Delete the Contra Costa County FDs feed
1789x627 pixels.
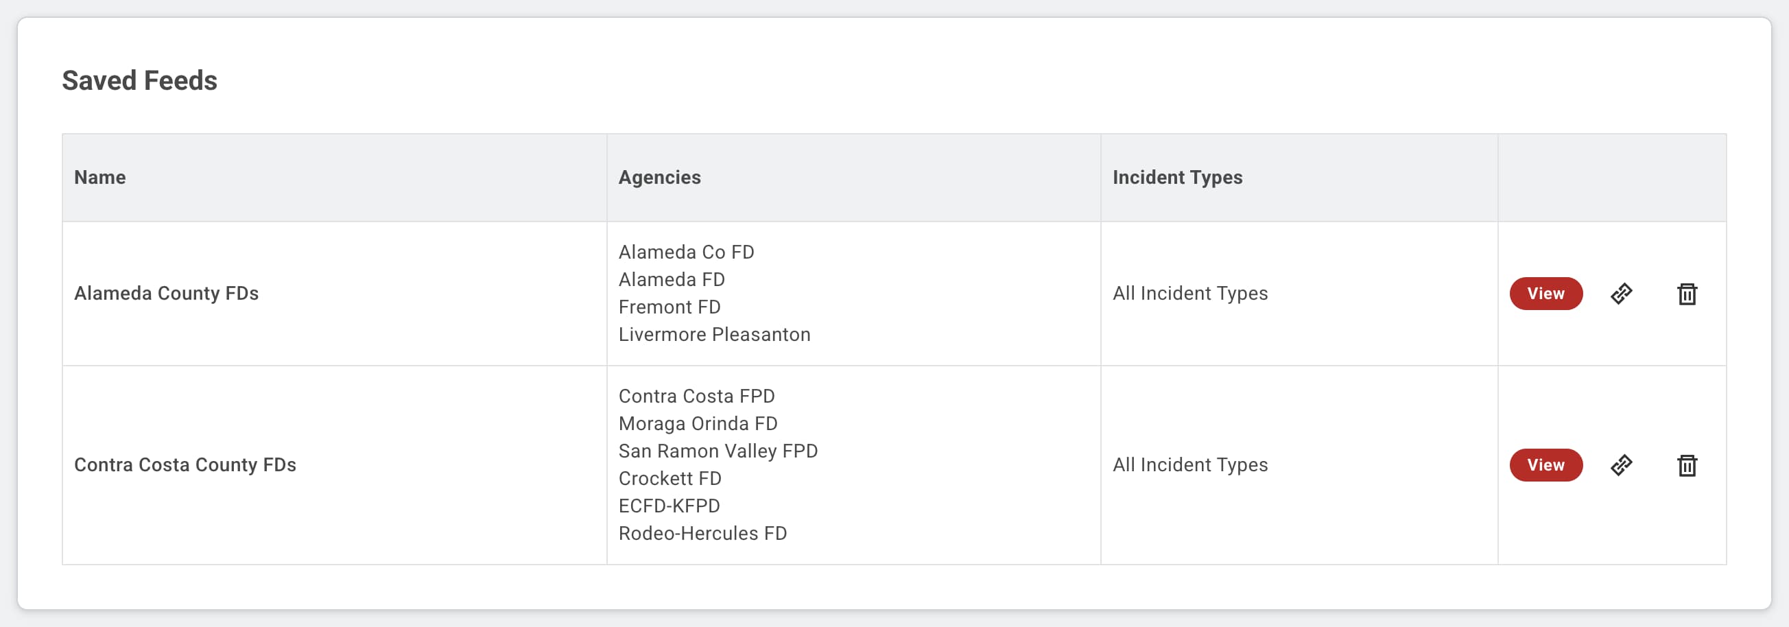coord(1687,465)
